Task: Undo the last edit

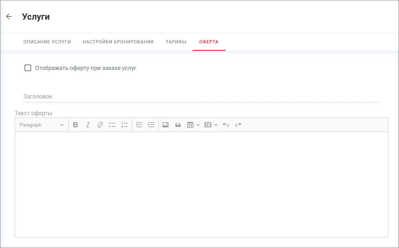Action: pyautogui.click(x=226, y=125)
